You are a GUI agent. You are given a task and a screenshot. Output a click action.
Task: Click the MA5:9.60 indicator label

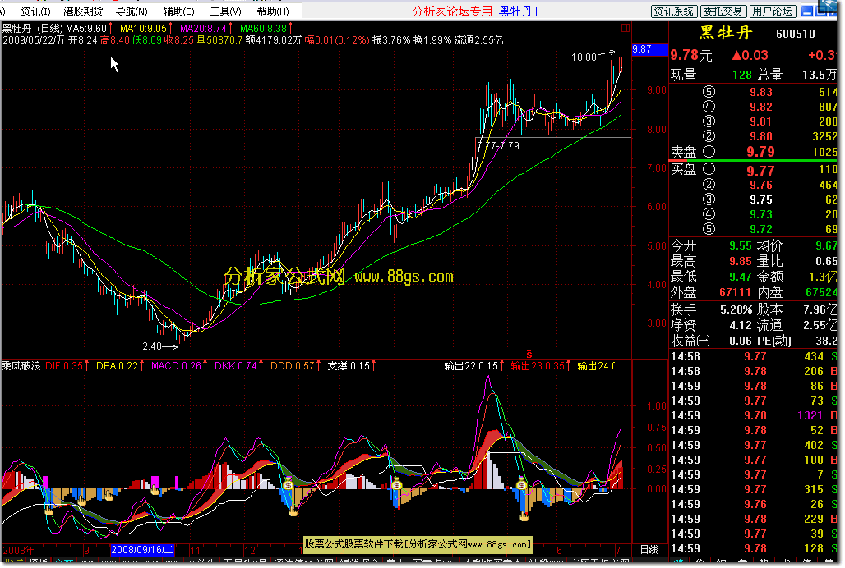(x=86, y=29)
